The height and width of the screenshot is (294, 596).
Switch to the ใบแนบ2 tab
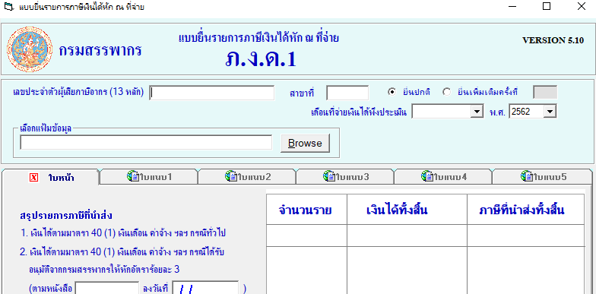pyautogui.click(x=247, y=176)
